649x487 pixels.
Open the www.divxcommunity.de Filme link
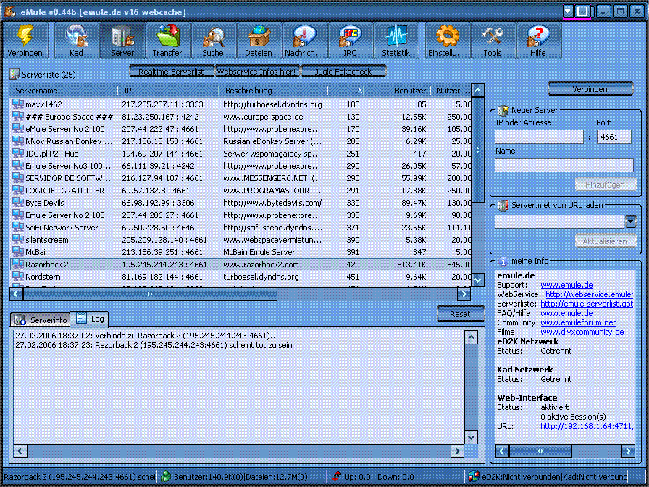pyautogui.click(x=582, y=332)
